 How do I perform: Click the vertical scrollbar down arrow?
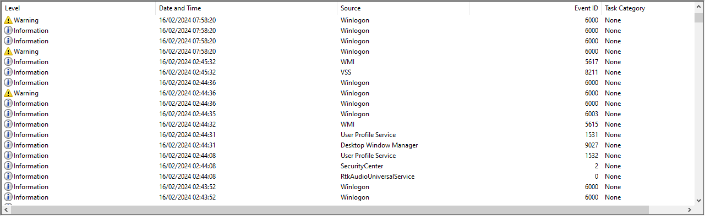pyautogui.click(x=698, y=200)
